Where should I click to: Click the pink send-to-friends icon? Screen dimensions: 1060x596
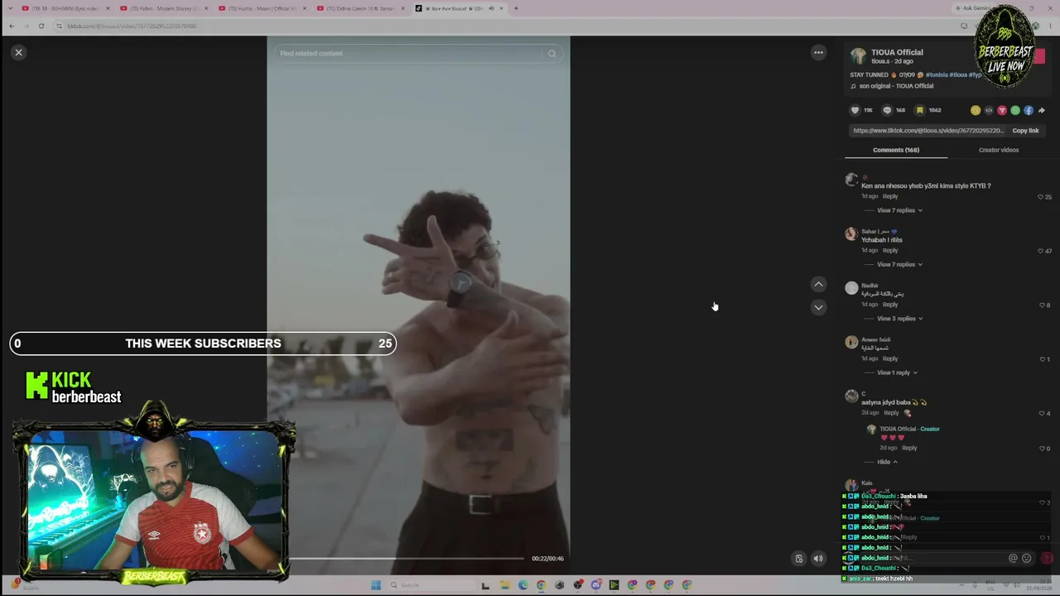point(1002,110)
